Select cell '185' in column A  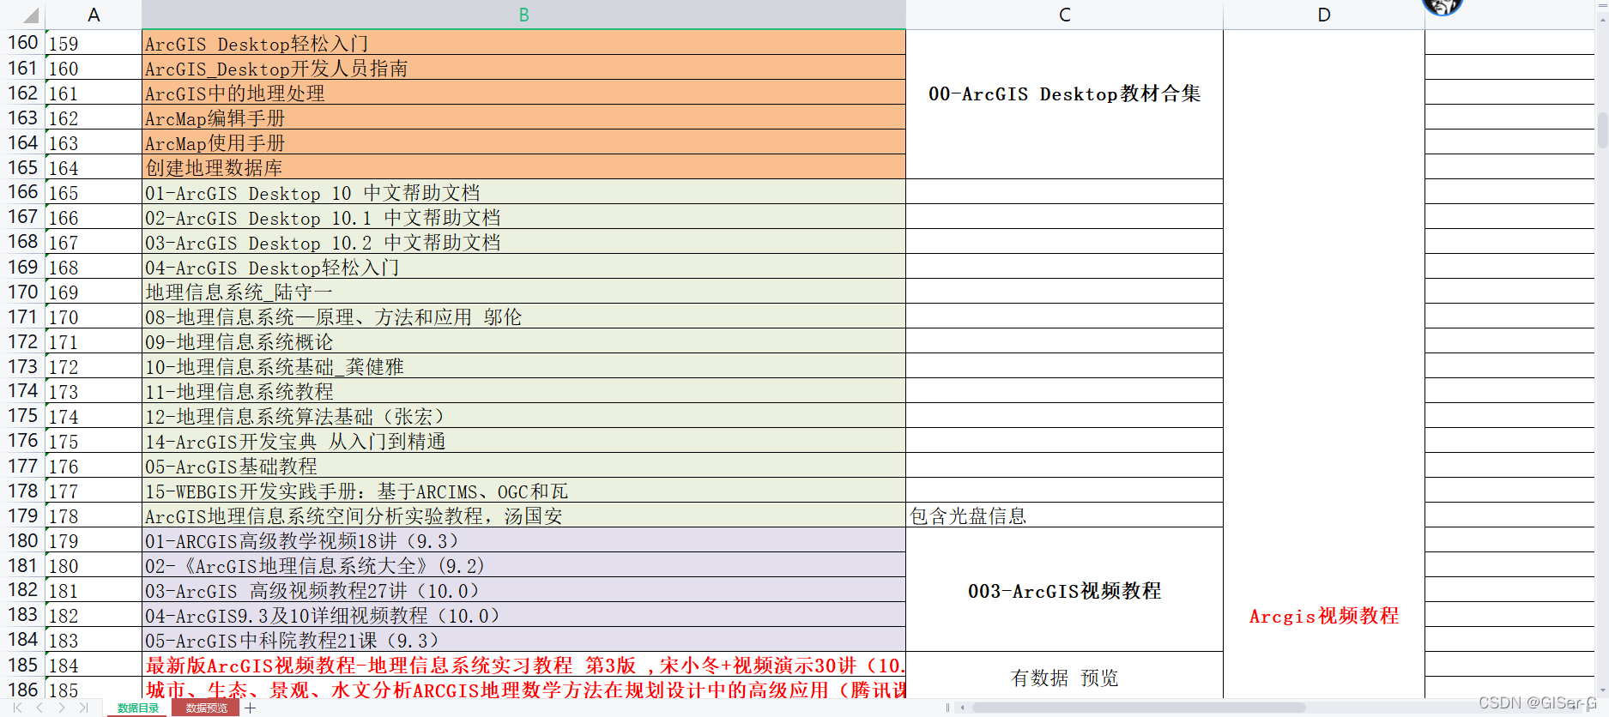coord(94,689)
